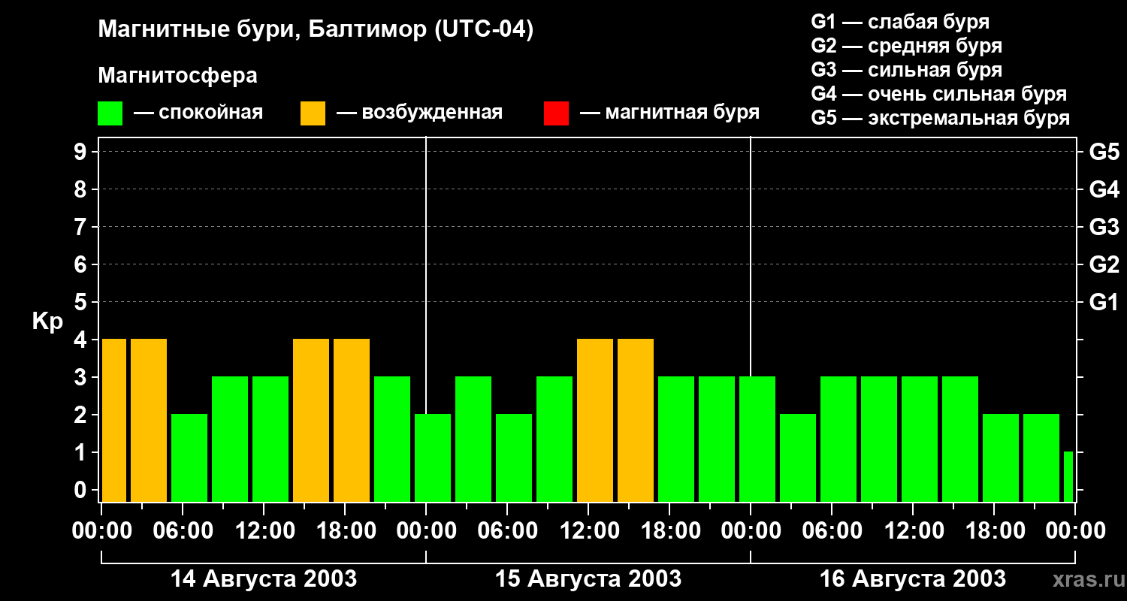Click the '15 Августа 2003' date label
Image resolution: width=1127 pixels, height=601 pixels.
coord(588,579)
